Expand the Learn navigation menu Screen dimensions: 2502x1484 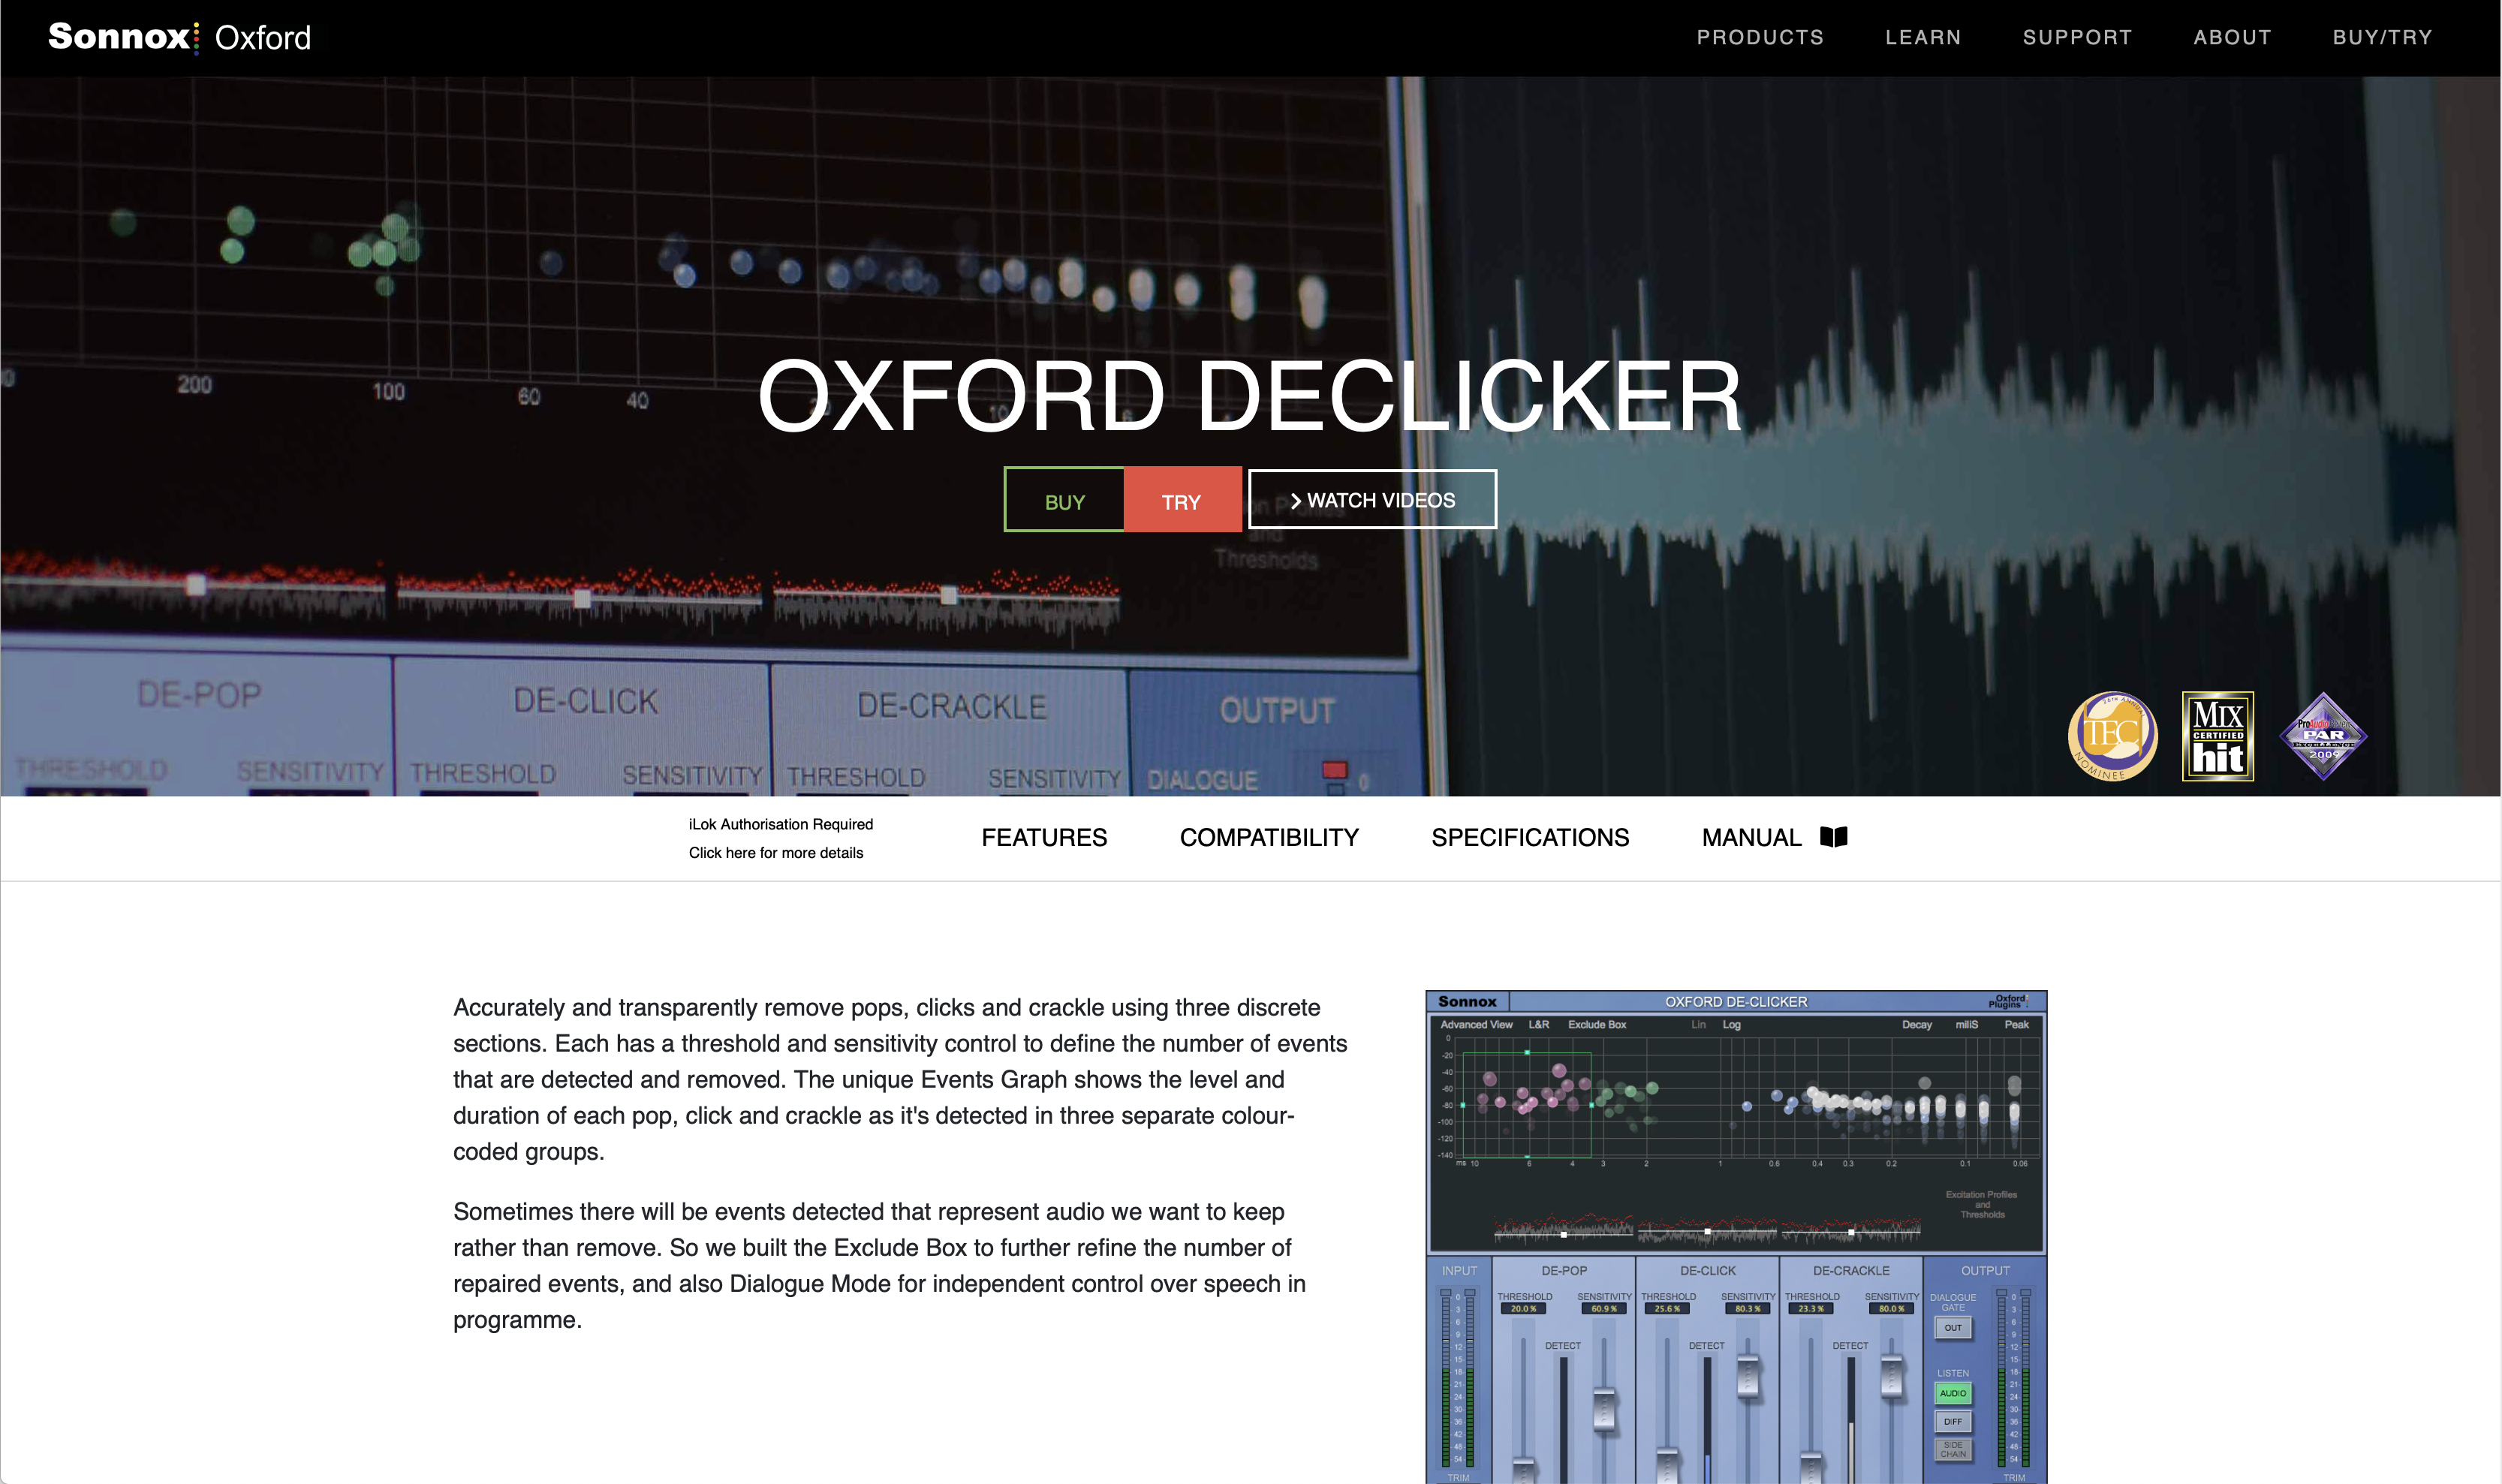click(x=1923, y=37)
